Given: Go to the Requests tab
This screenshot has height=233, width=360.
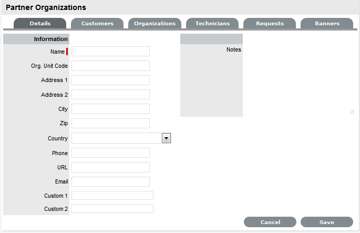Looking at the screenshot, I should (270, 24).
